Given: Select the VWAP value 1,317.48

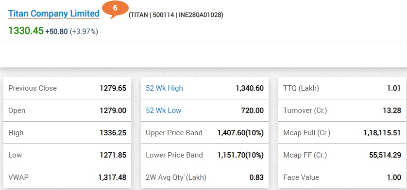Looking at the screenshot, I should coord(112,177).
